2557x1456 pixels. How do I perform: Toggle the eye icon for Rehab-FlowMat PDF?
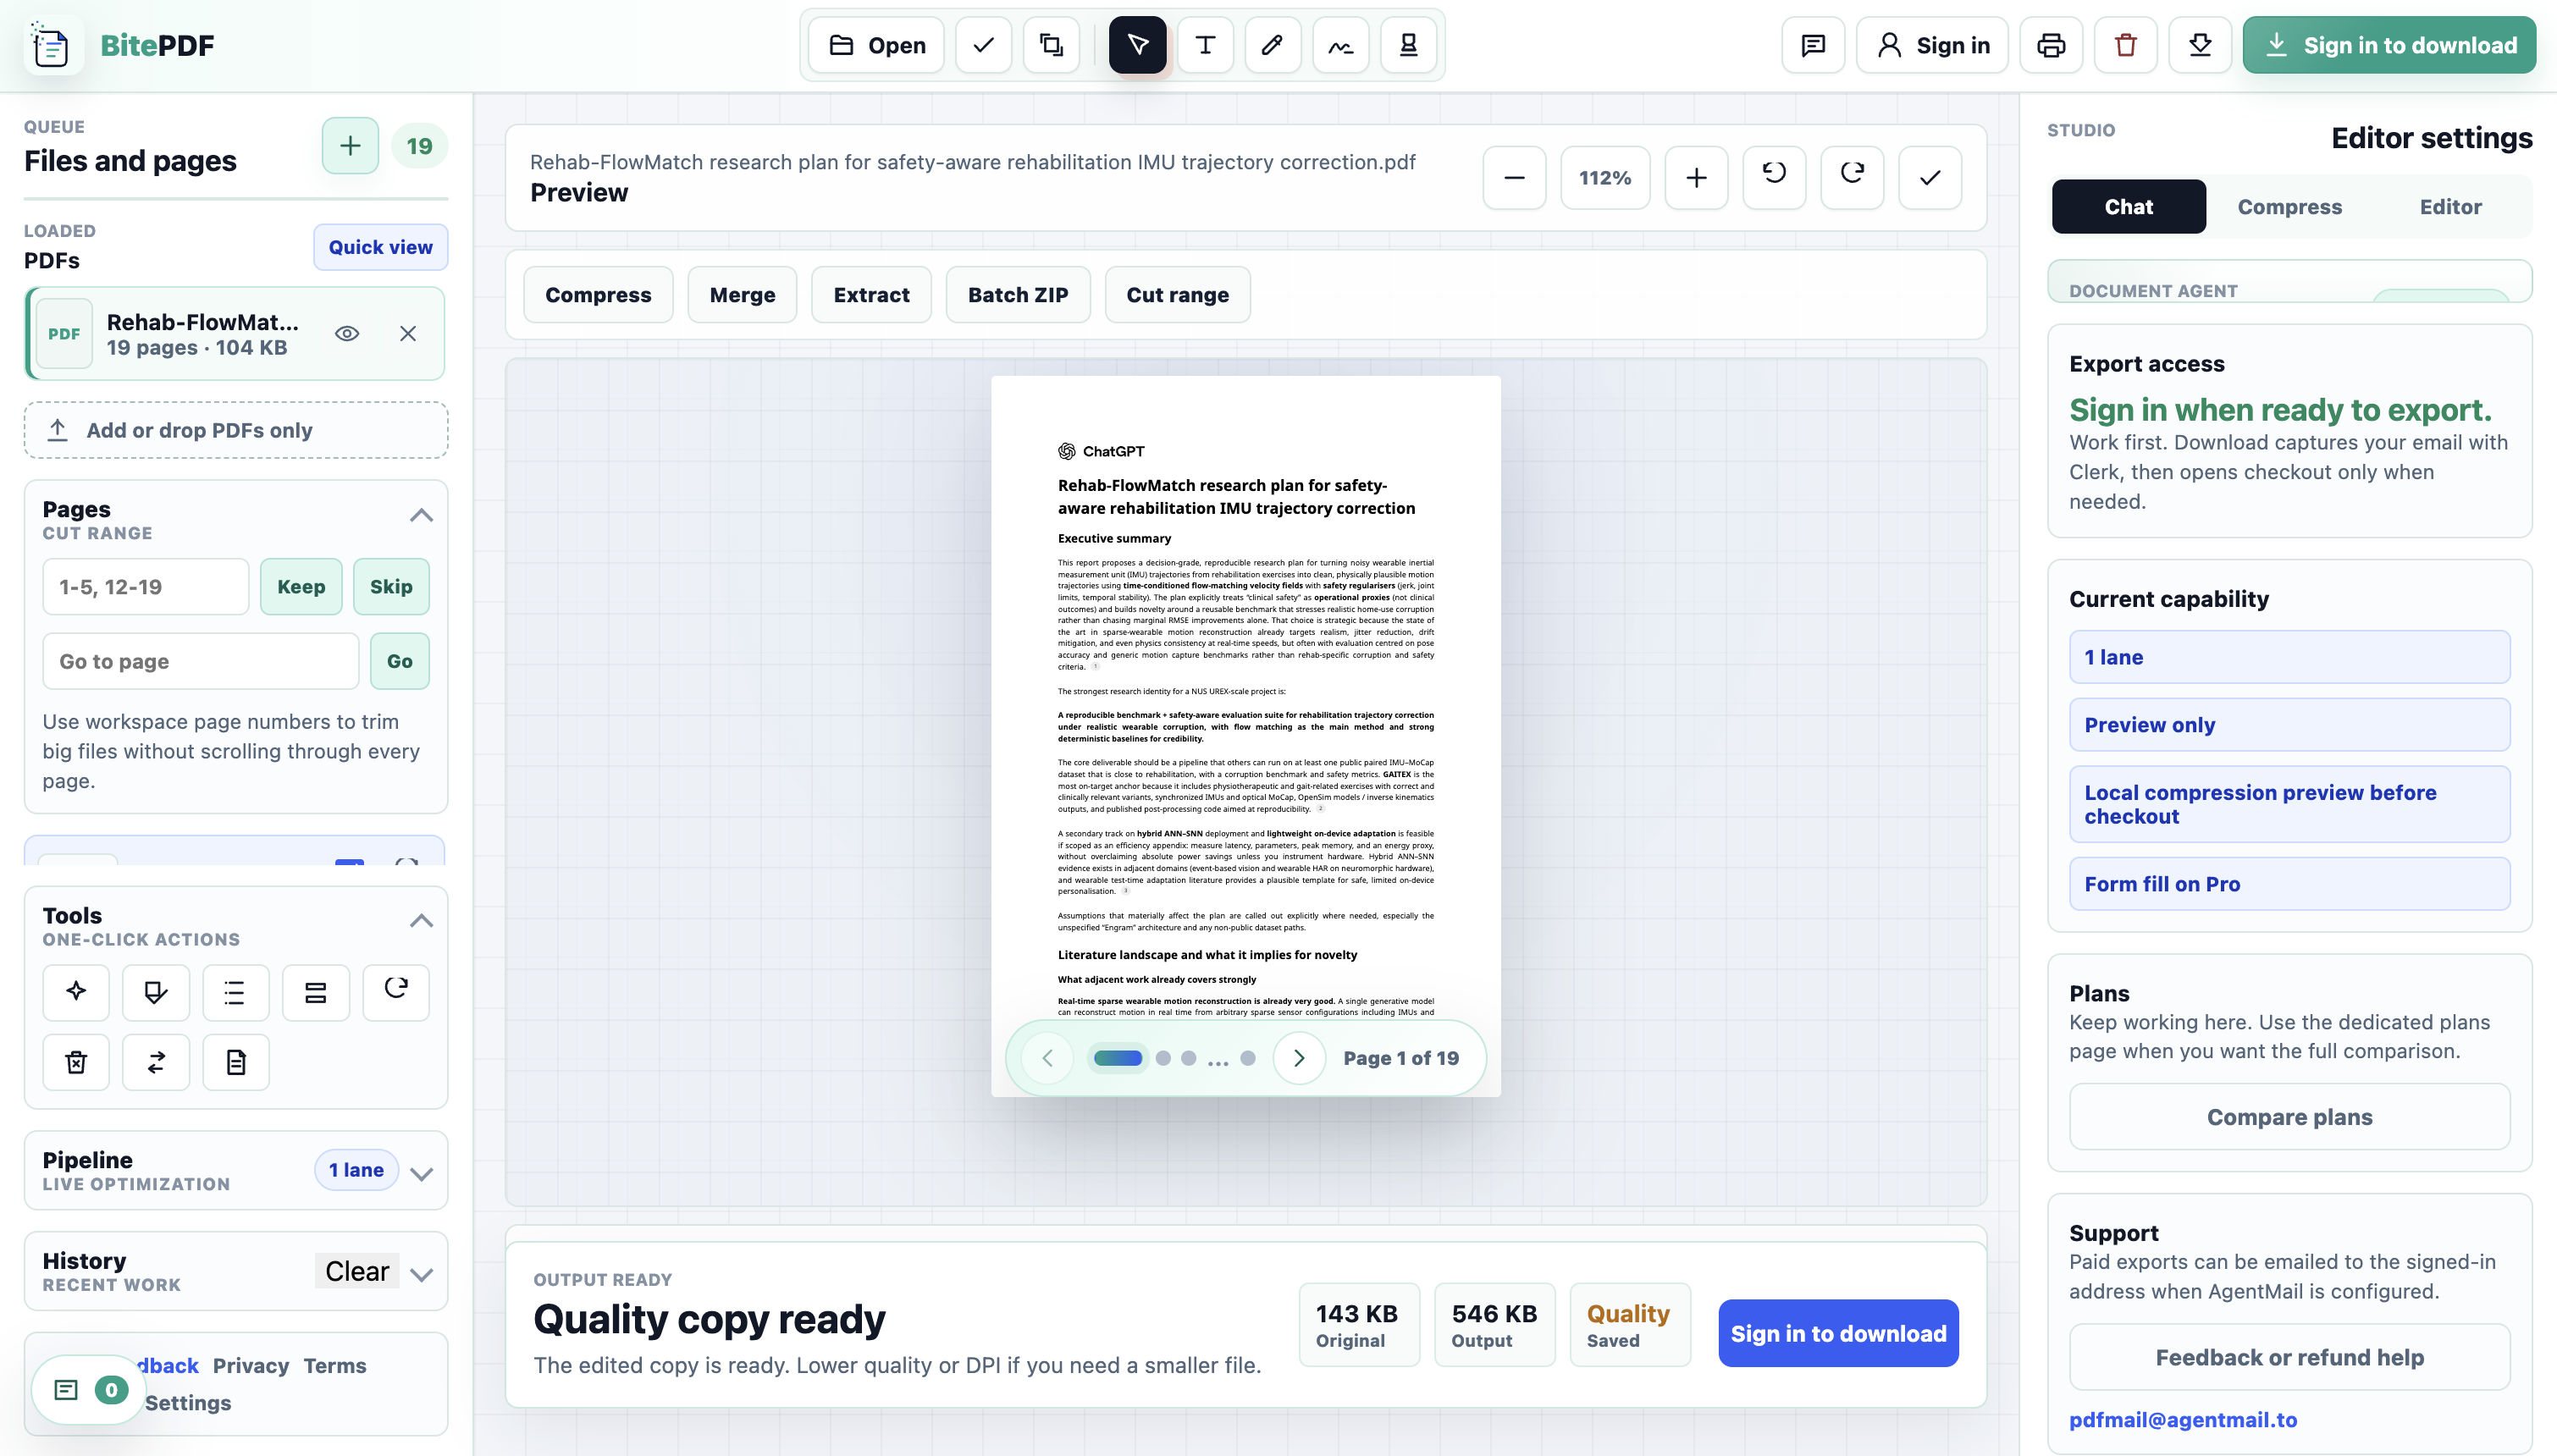pyautogui.click(x=347, y=334)
